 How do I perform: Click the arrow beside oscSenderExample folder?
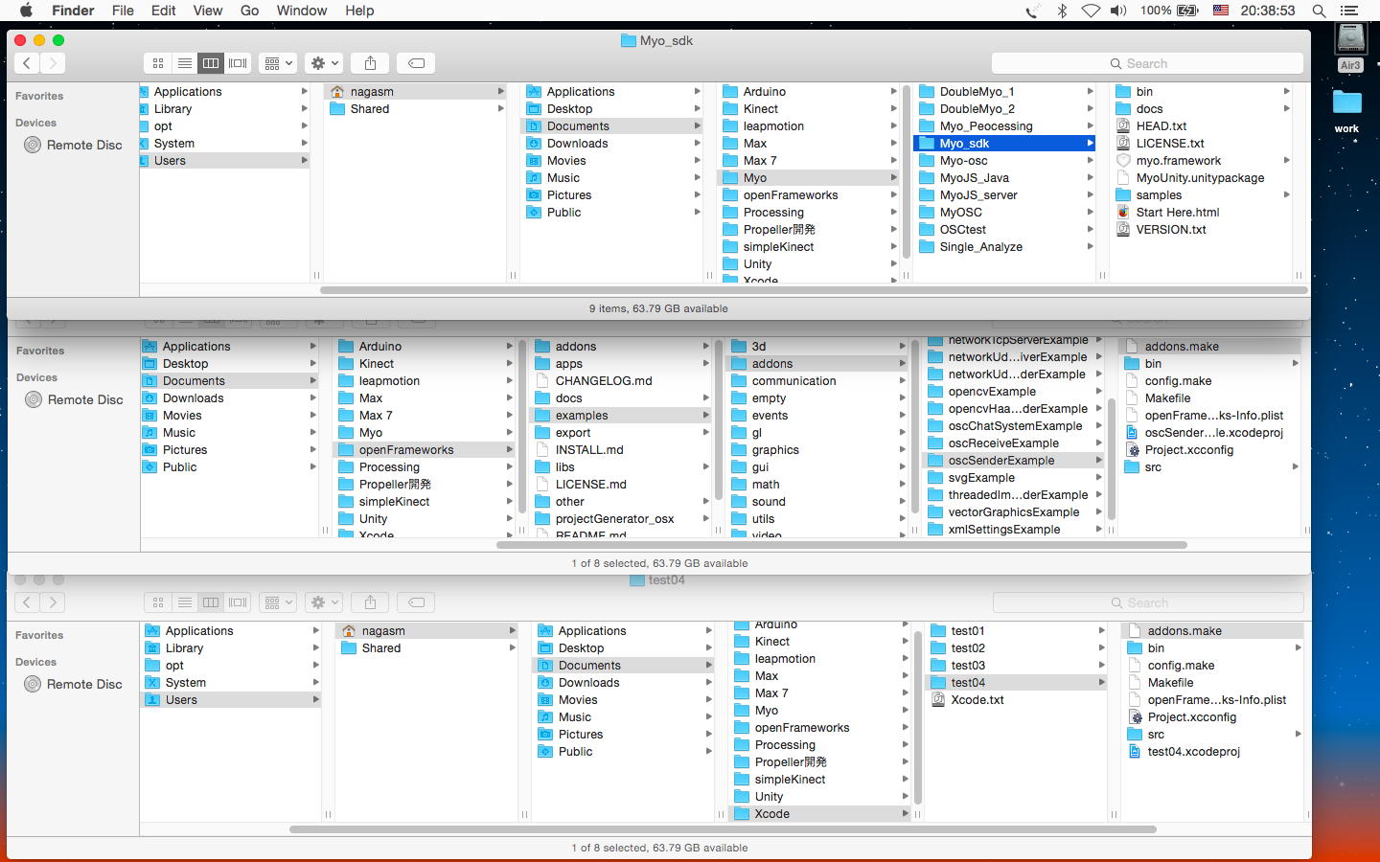click(1098, 461)
